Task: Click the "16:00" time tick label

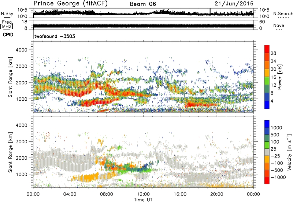Action: (180, 194)
